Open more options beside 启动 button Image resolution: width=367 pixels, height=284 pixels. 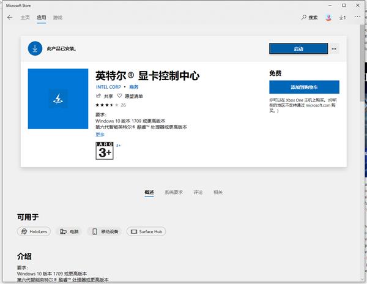pos(334,49)
